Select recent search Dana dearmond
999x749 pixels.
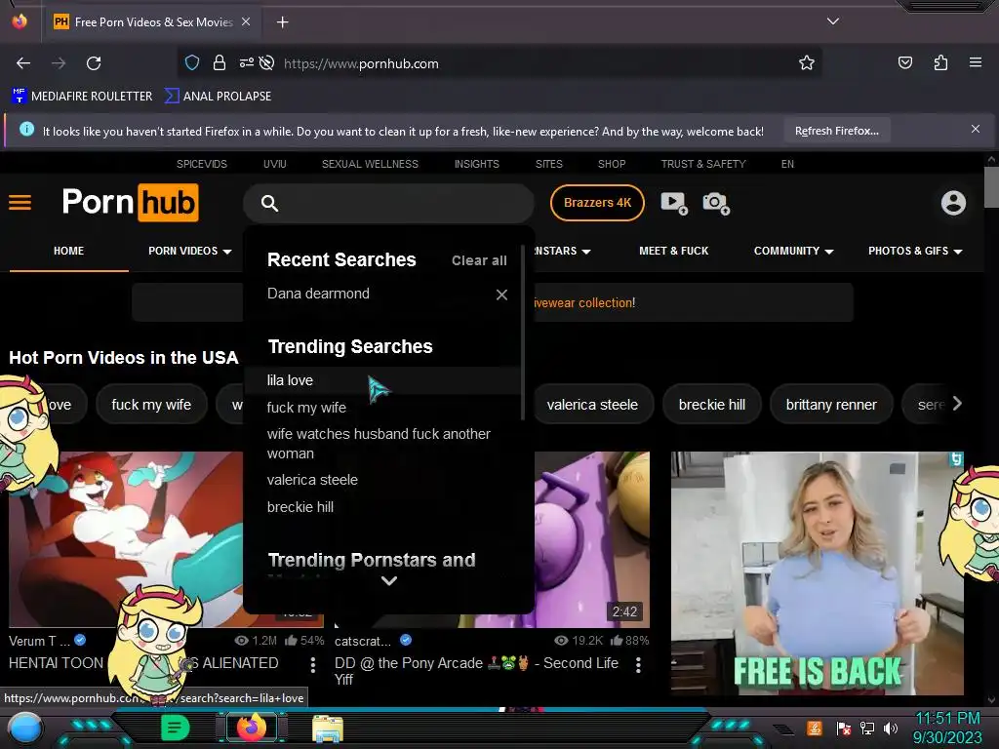(x=318, y=294)
